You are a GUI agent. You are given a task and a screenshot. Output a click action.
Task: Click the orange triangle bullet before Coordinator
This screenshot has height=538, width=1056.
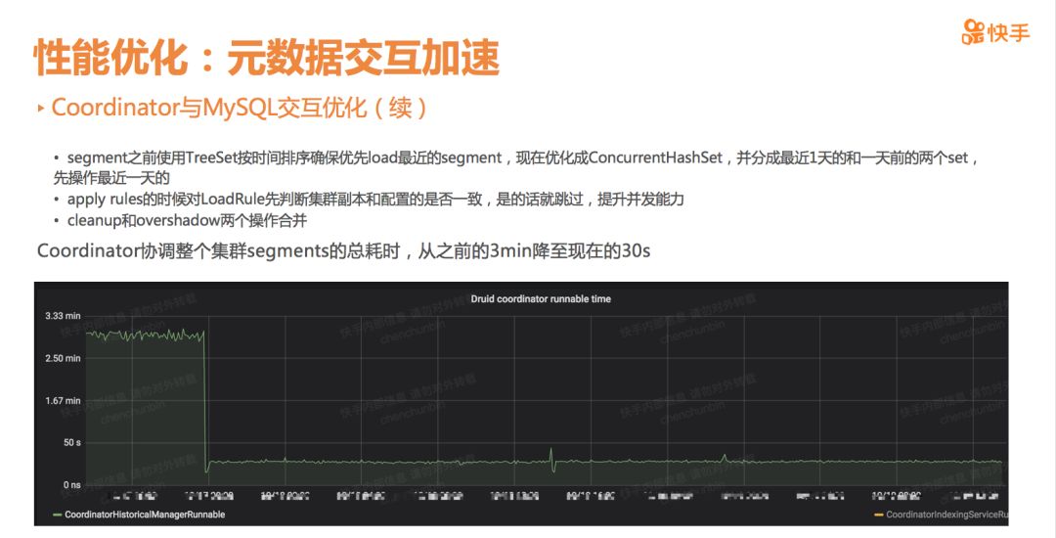pos(42,108)
